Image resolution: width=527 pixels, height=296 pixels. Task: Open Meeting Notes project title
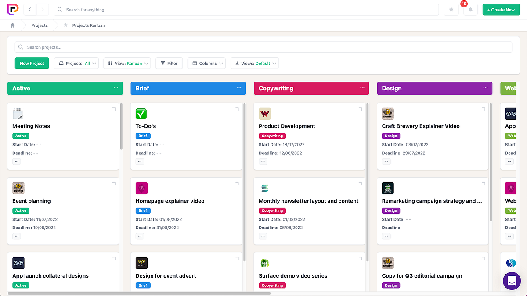pyautogui.click(x=31, y=126)
